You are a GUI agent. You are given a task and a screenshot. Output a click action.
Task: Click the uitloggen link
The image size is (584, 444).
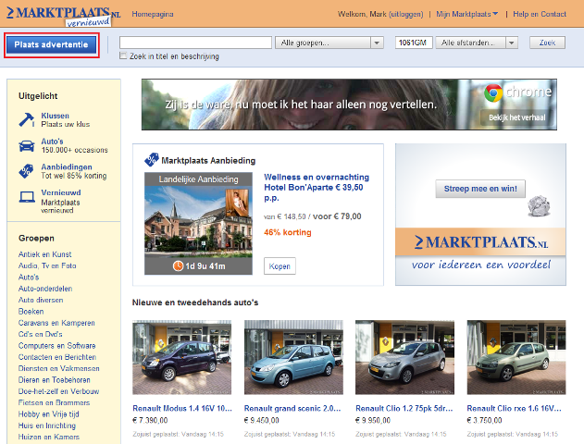(405, 14)
